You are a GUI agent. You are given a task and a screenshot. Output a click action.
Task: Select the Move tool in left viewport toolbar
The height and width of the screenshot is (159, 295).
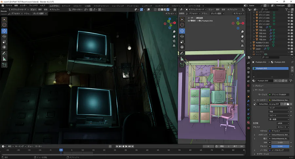point(4,31)
